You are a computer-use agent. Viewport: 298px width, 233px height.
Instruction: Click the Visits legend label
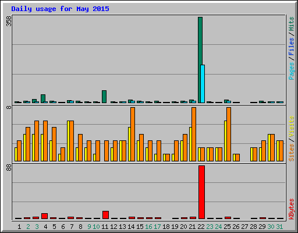pos(292,126)
